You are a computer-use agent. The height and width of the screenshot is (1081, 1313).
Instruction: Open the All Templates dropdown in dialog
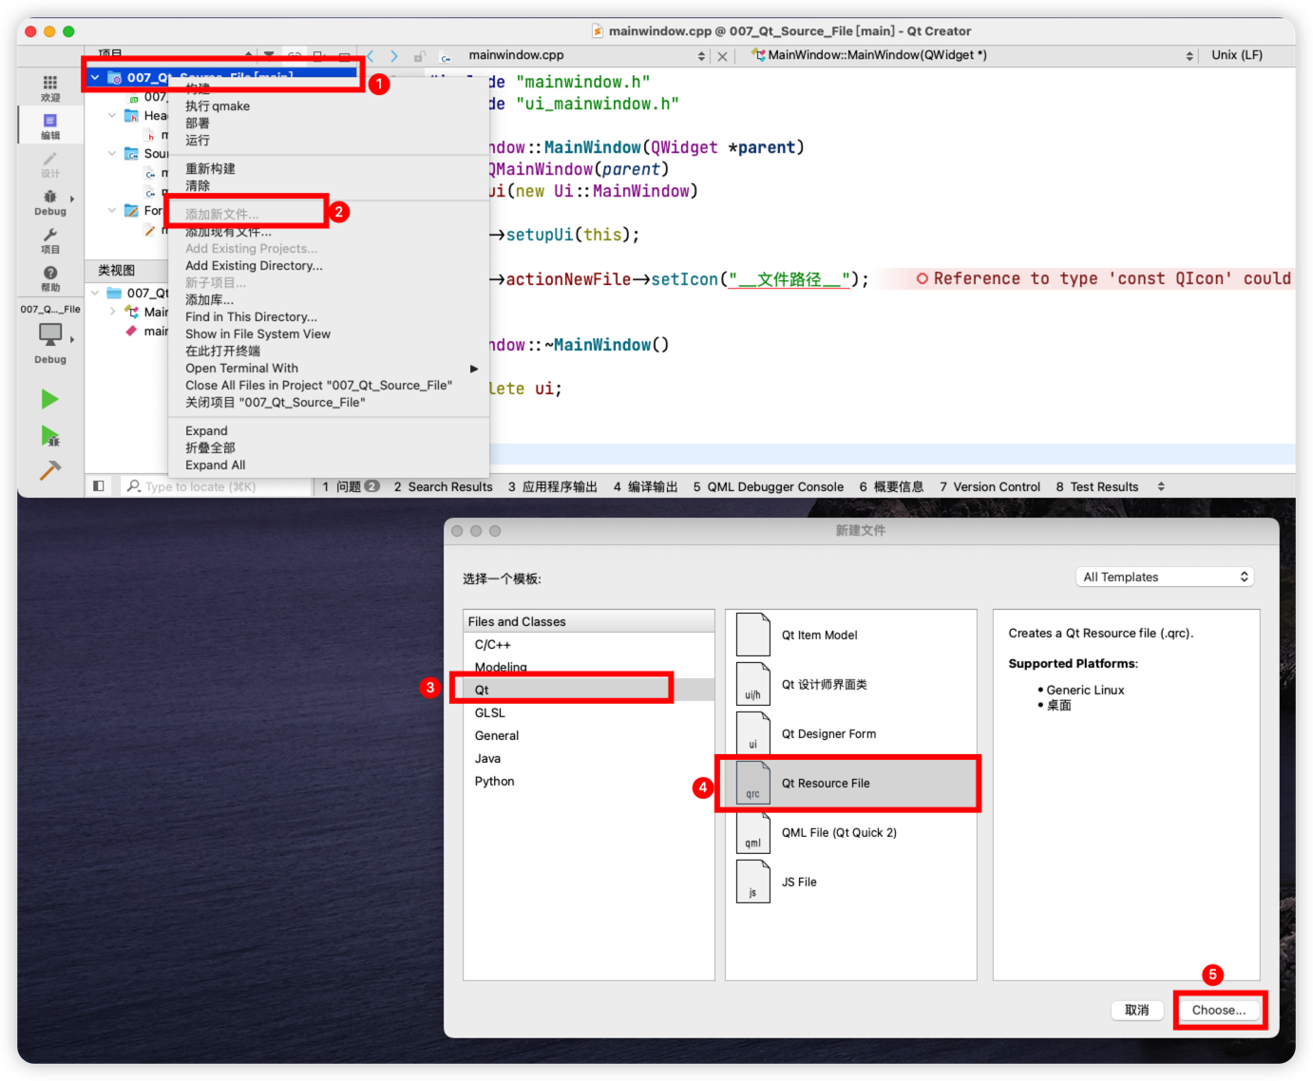(1165, 577)
